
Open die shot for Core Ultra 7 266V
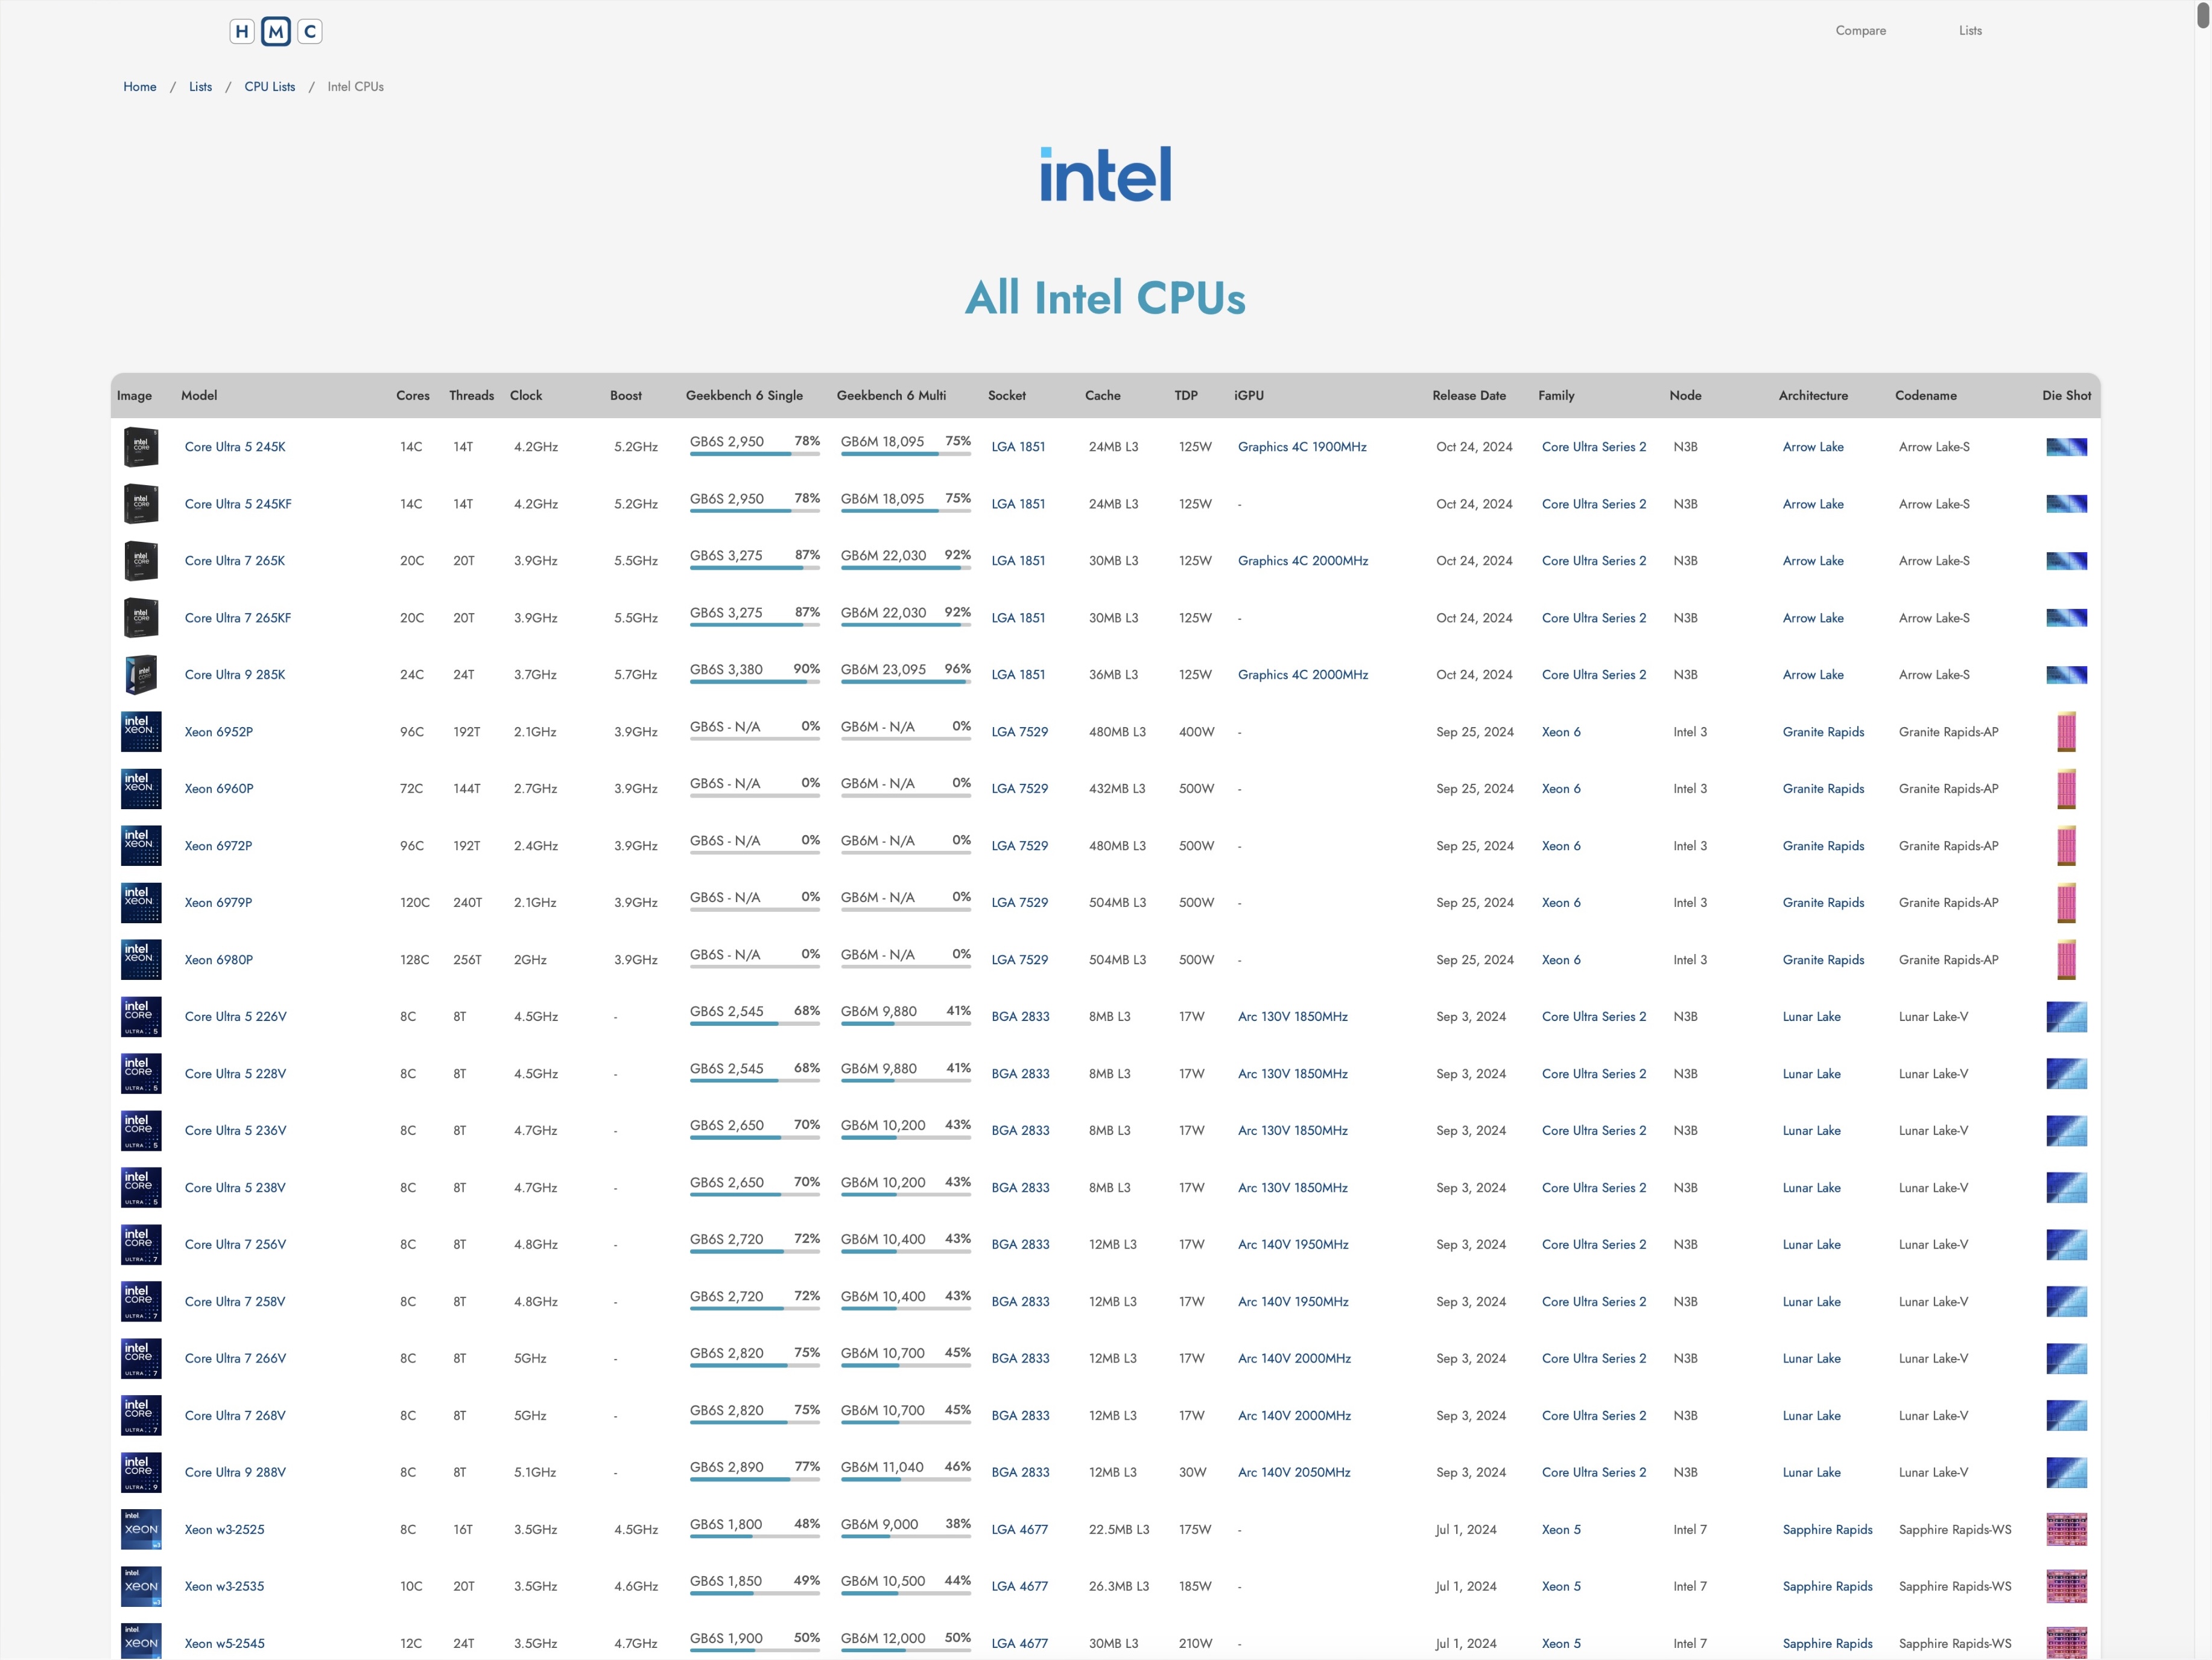pos(2066,1359)
